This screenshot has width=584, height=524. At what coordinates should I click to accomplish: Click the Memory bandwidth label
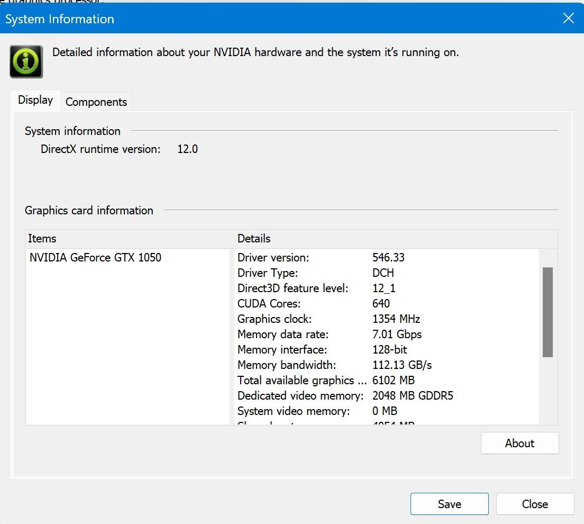click(x=287, y=365)
